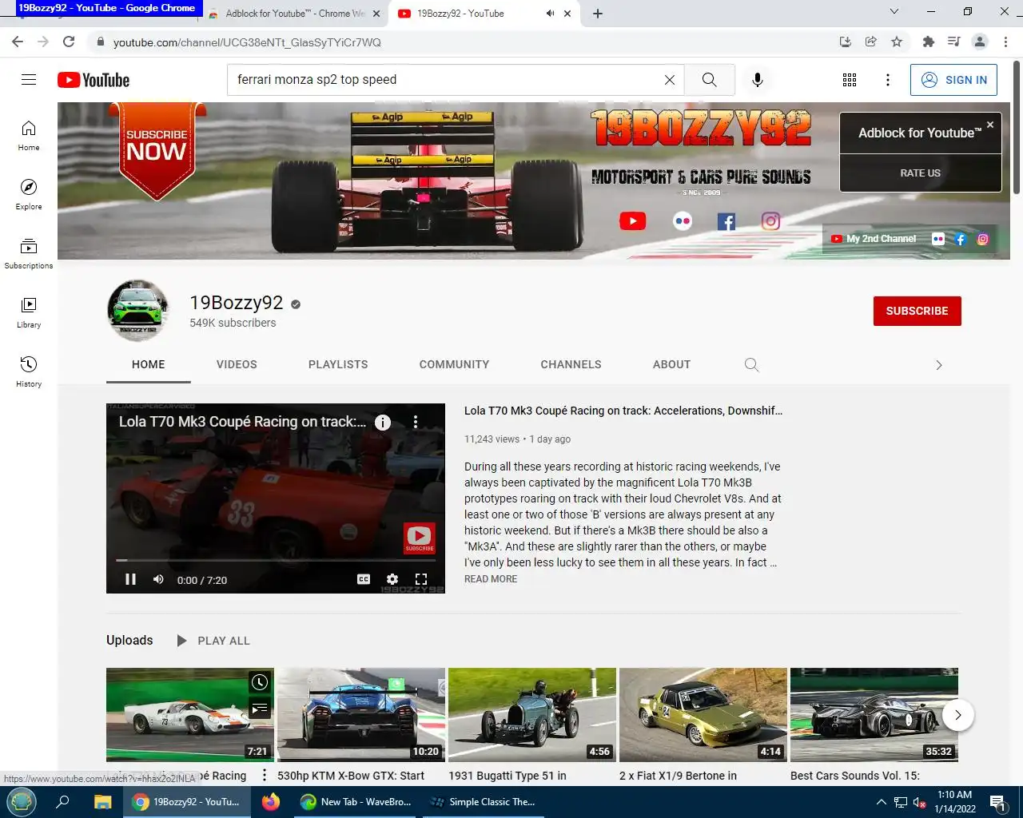The height and width of the screenshot is (818, 1023).
Task: Open the YouTube guide hamburger menu
Action: [29, 80]
